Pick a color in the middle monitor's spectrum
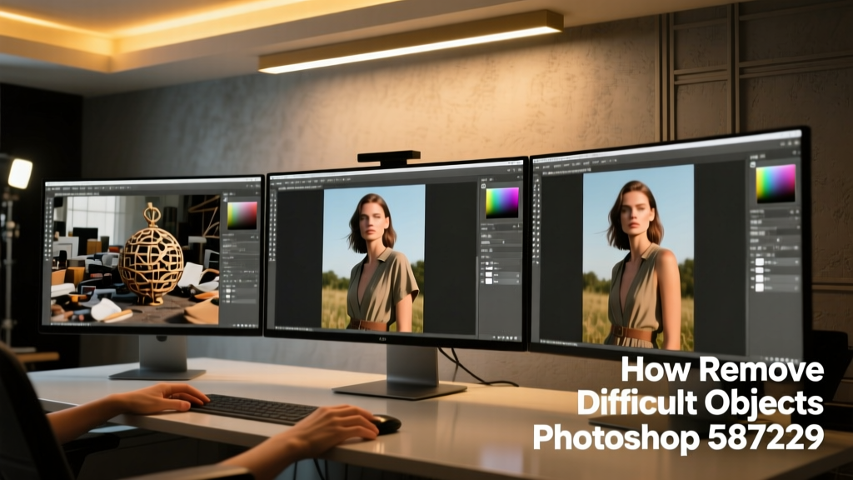This screenshot has width=853, height=480. tap(501, 202)
